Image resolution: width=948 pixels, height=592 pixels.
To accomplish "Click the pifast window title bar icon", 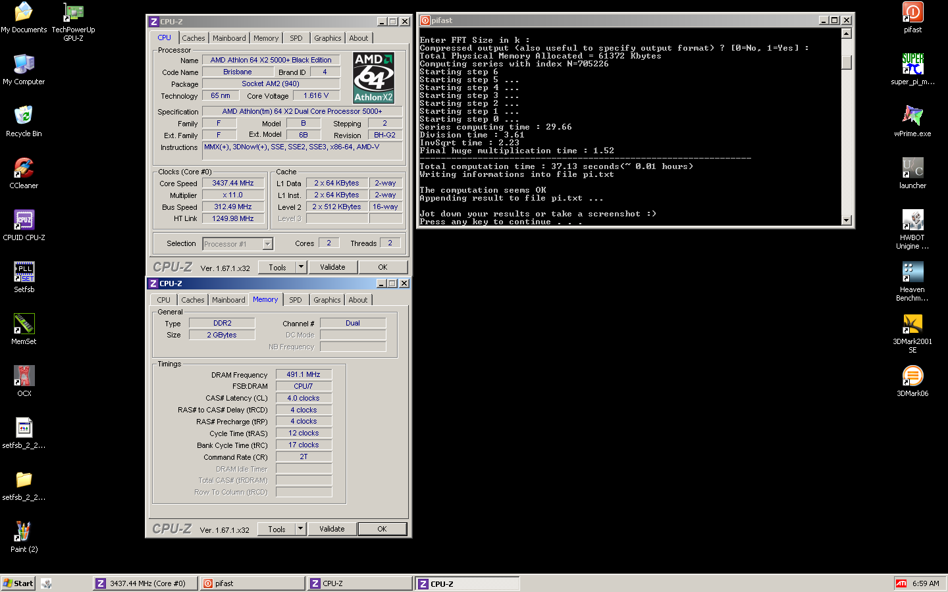I will pos(425,20).
